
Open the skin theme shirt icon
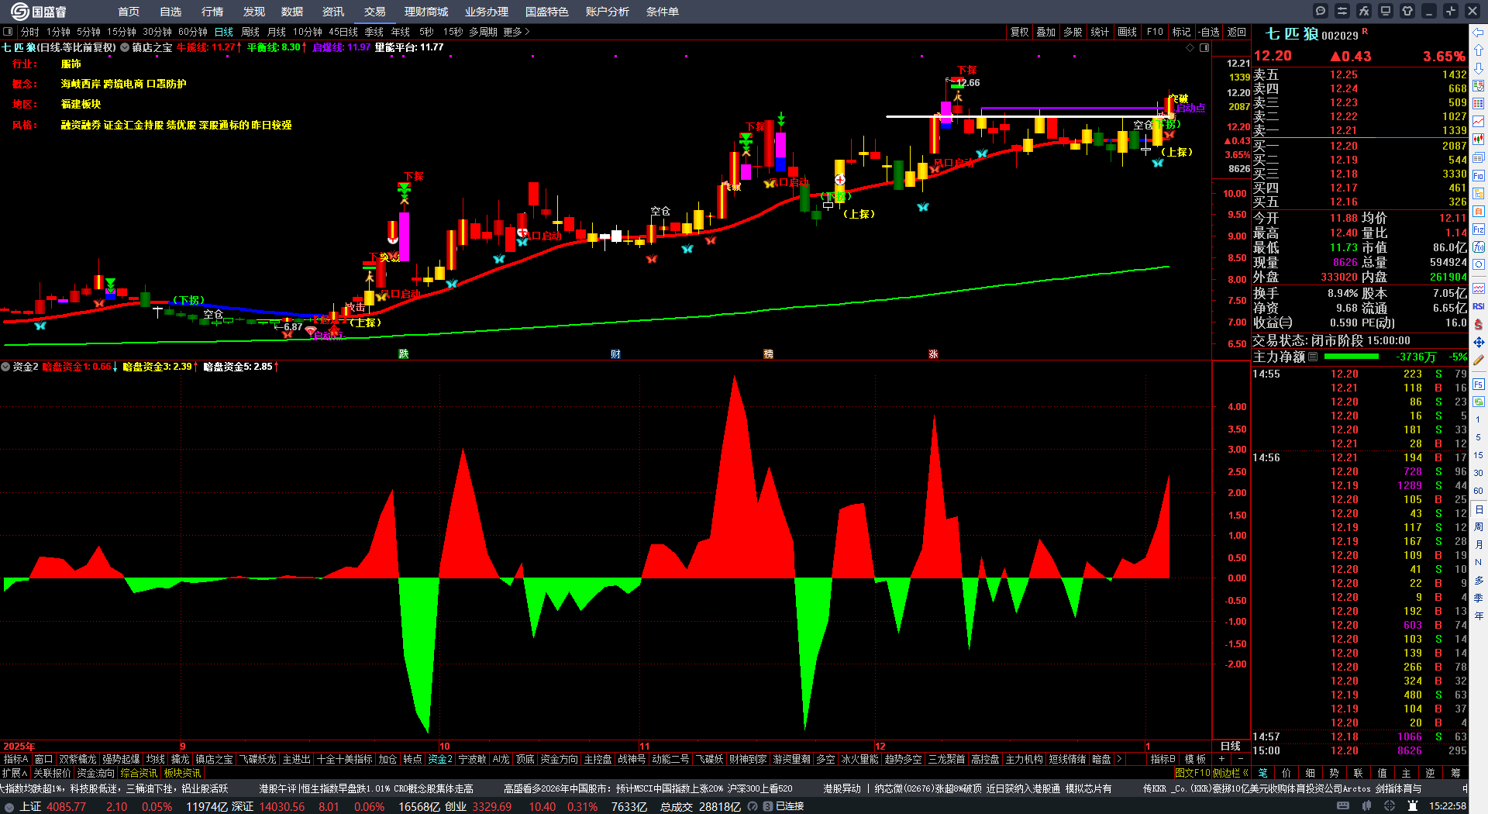pyautogui.click(x=1407, y=11)
